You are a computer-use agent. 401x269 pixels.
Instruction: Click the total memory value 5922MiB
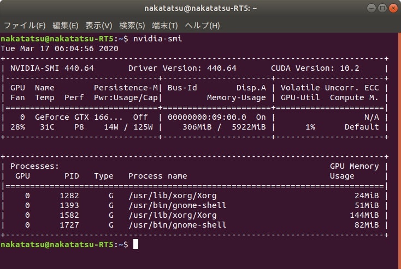(249, 127)
